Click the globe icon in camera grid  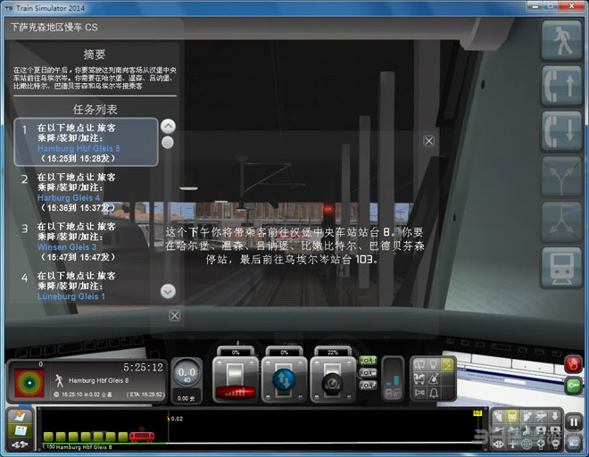tap(527, 445)
